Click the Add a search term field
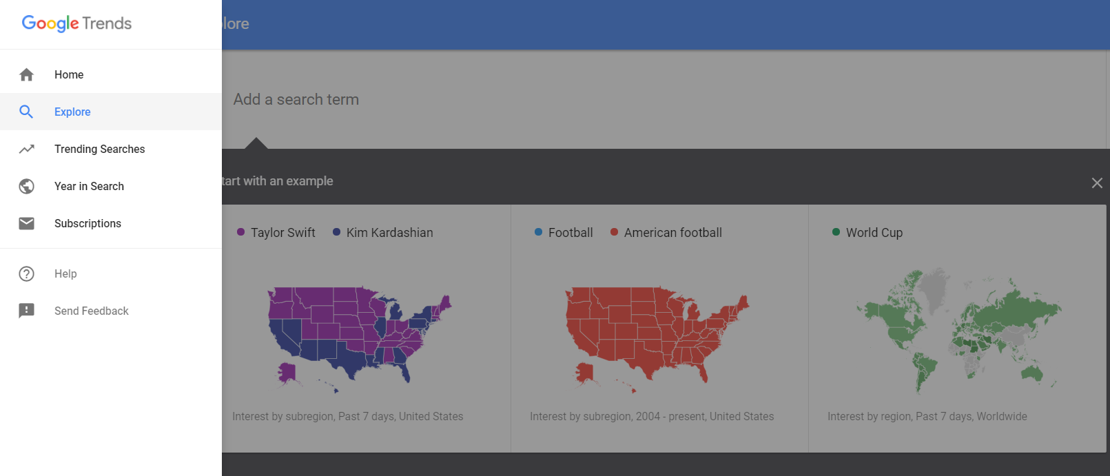Screen dimensions: 1110x476 (x=482, y=99)
